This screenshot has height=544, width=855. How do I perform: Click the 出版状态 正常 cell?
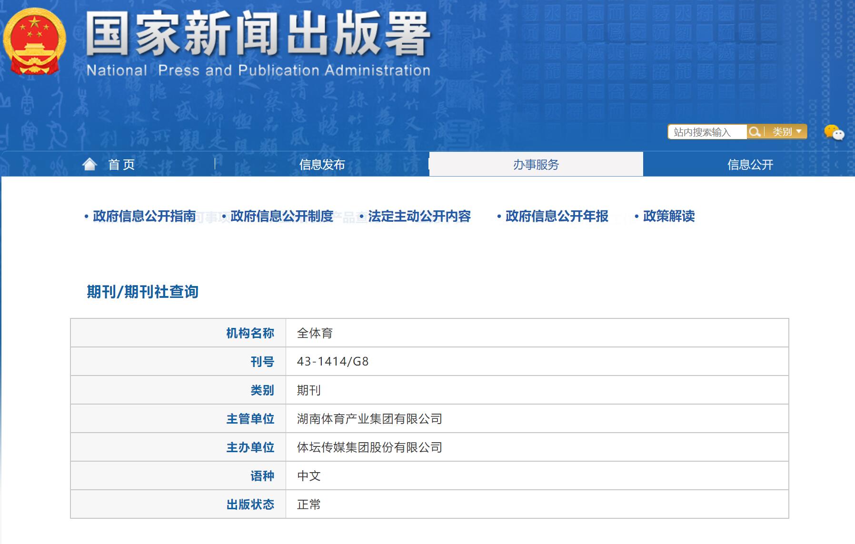click(x=310, y=504)
